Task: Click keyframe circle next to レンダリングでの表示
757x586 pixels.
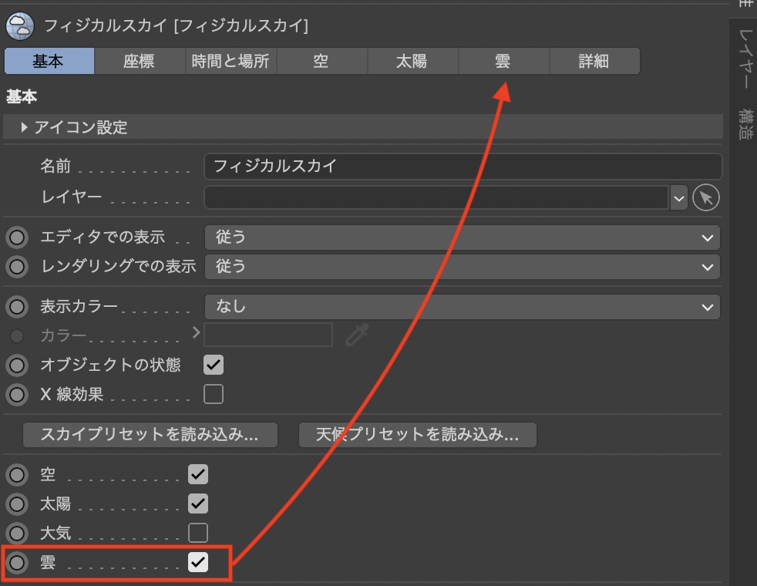Action: [x=17, y=267]
